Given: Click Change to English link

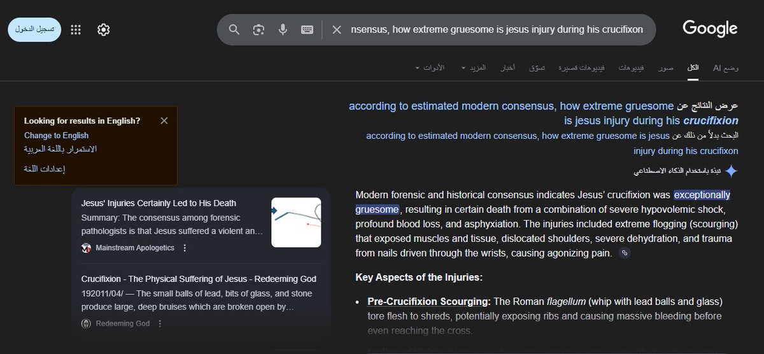Looking at the screenshot, I should [56, 136].
